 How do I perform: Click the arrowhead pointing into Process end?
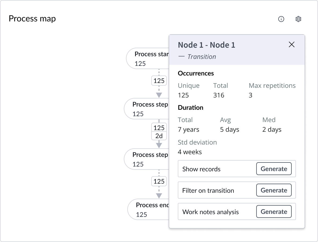[159, 195]
